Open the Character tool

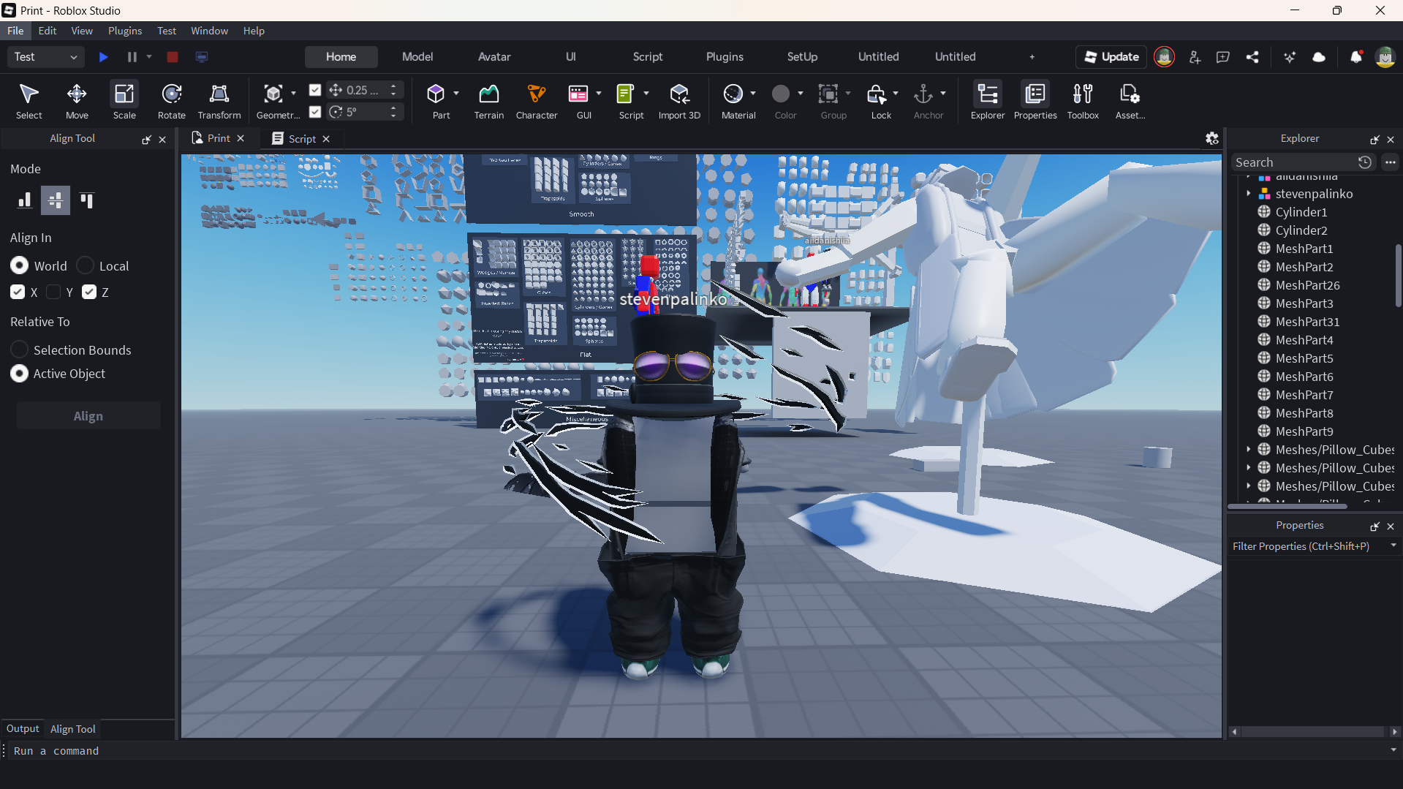pyautogui.click(x=537, y=101)
